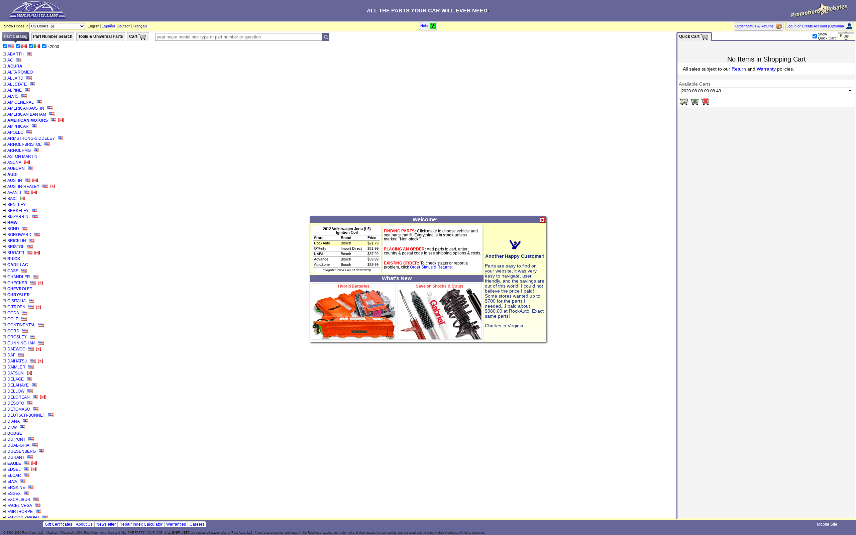856x535 pixels.
Task: Uncheck Show Quick Cart checkbox
Action: [815, 36]
